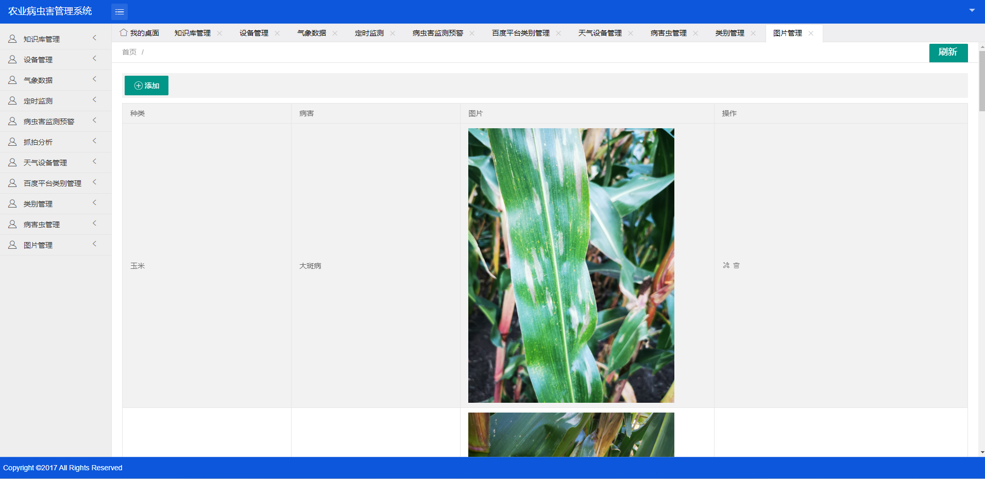Click the green 刷新 button
Viewport: 985px width, 479px height.
(948, 53)
